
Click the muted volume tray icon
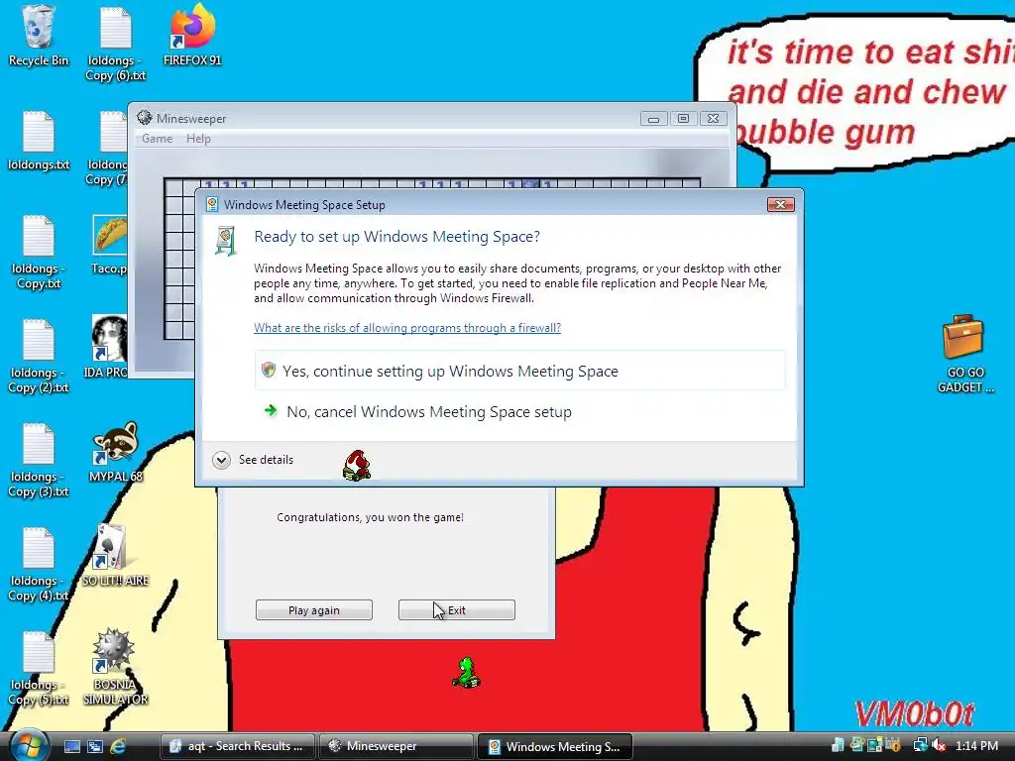tap(938, 746)
